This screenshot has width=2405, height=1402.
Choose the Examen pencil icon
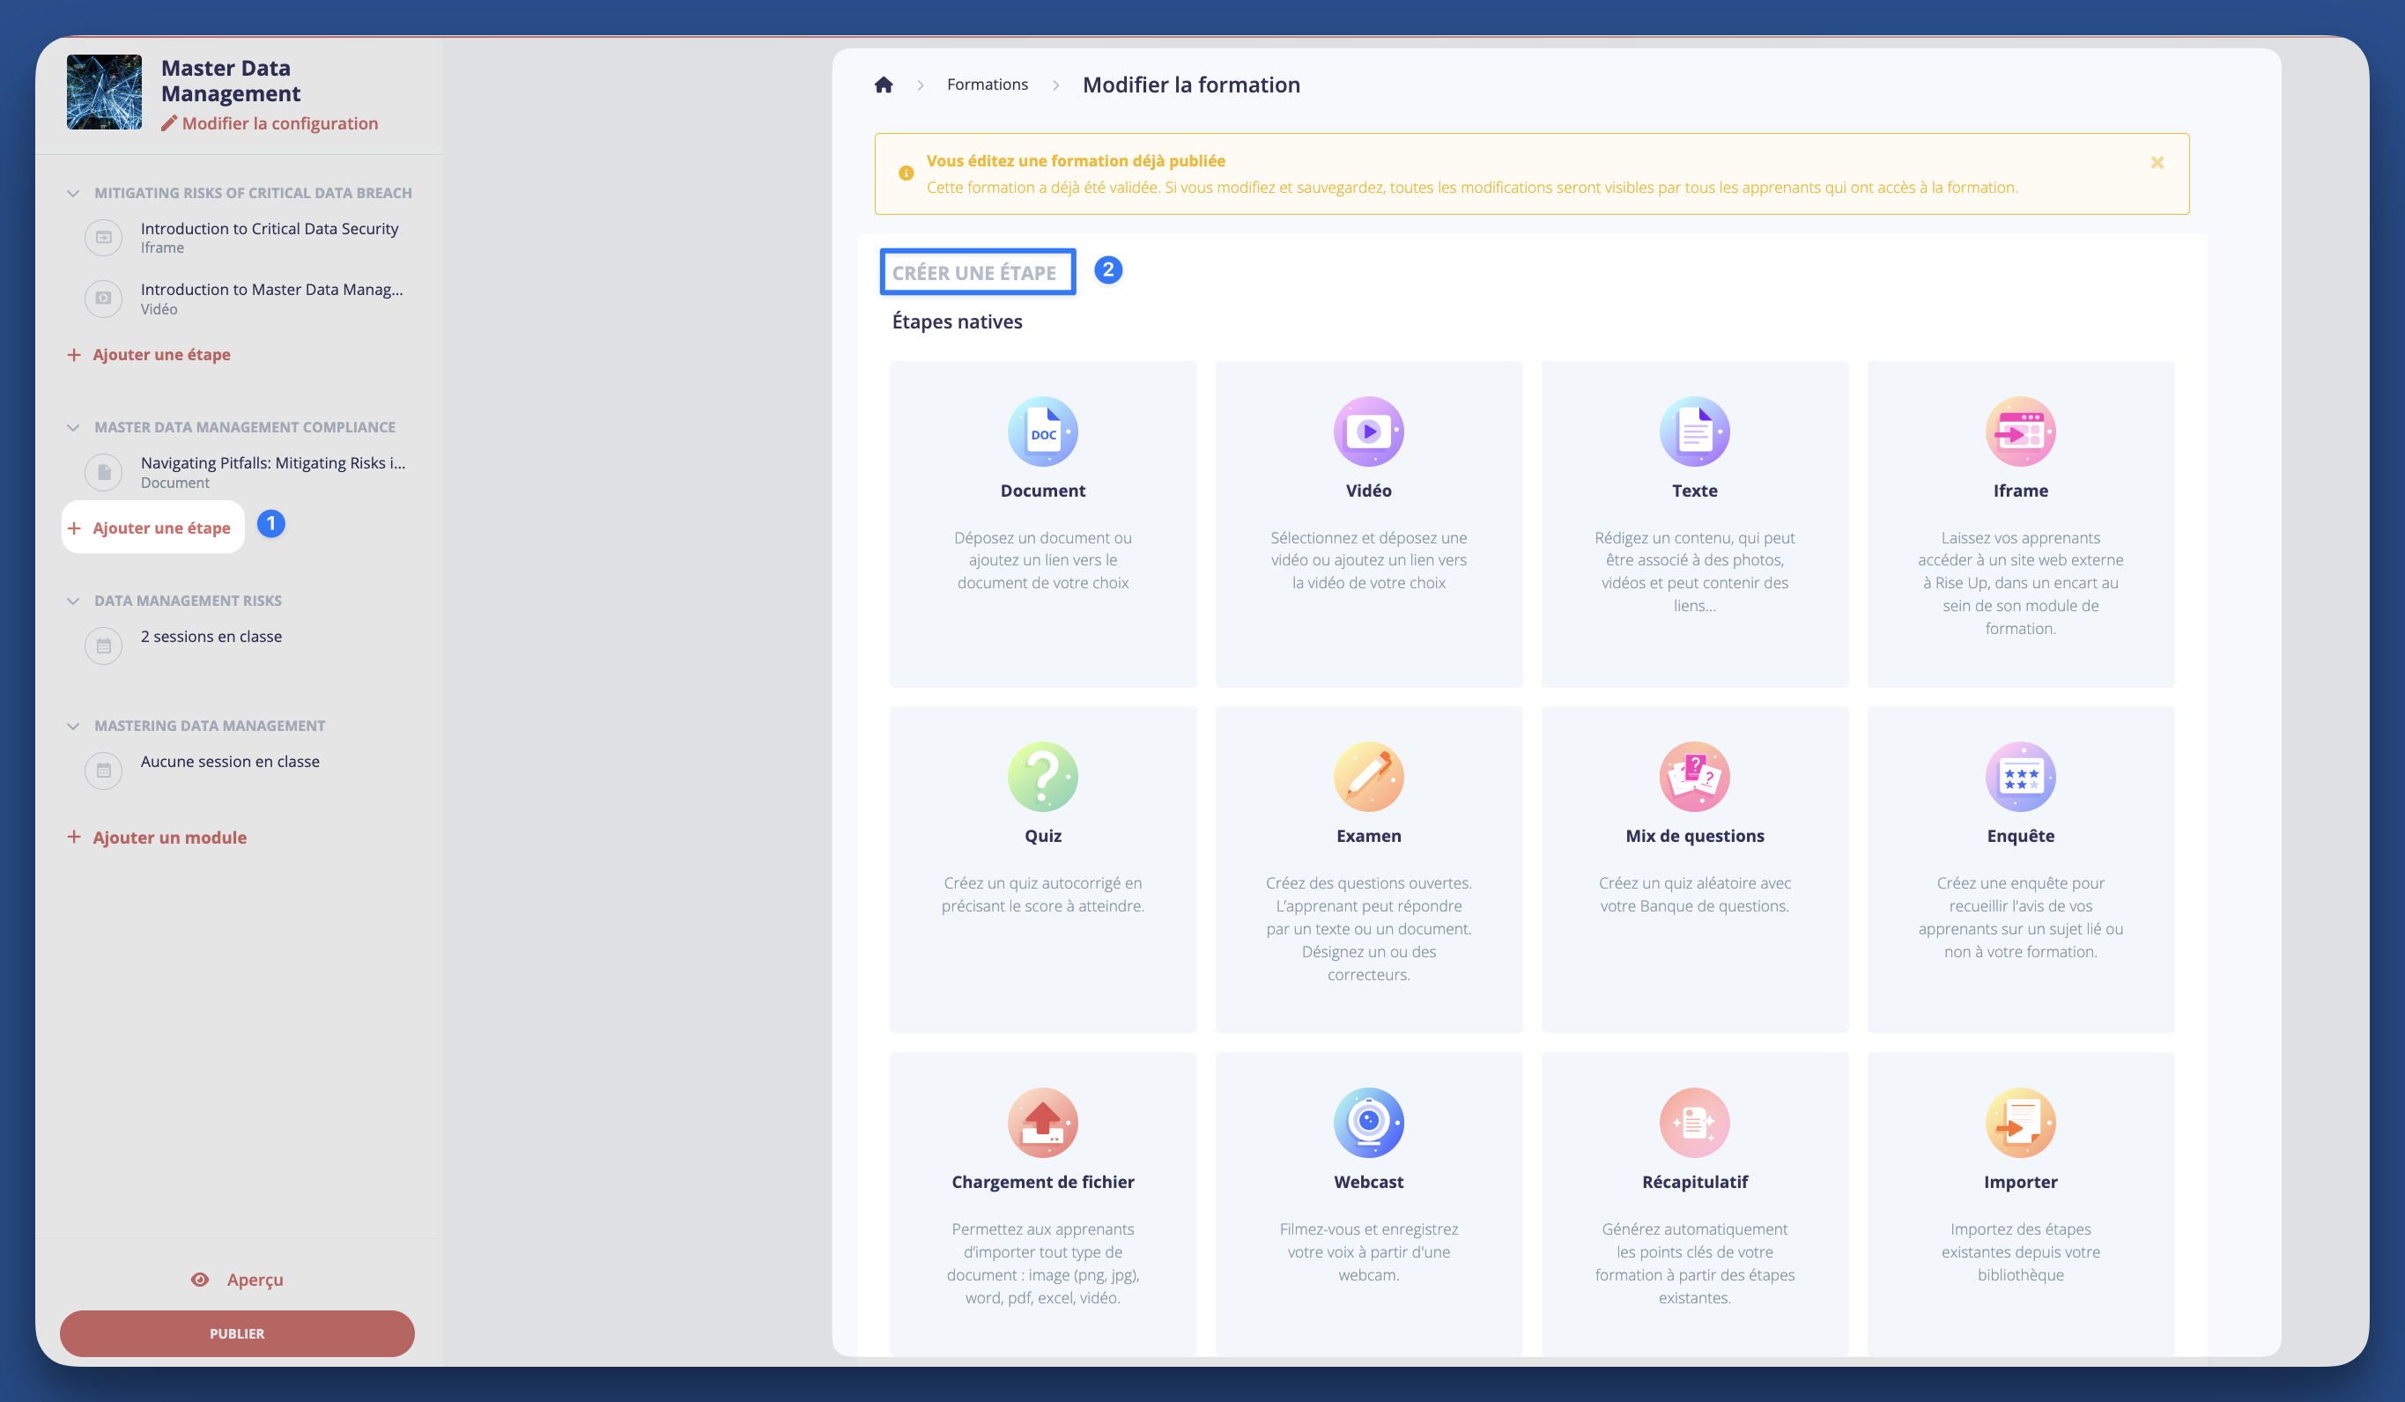1367,777
